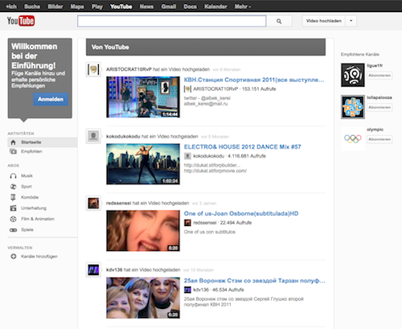Click the Musik headphones icon
Image resolution: width=402 pixels, height=329 pixels.
(13, 176)
